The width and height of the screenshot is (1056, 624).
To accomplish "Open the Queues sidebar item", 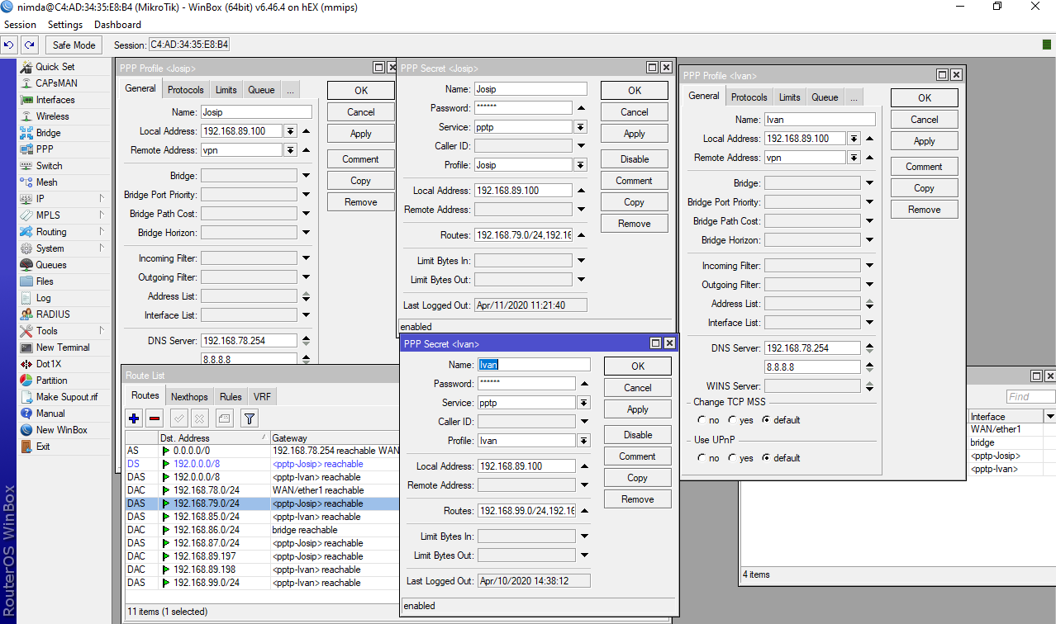I will [x=50, y=265].
